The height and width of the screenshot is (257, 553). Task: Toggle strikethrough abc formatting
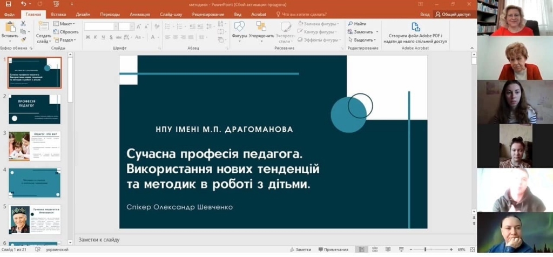pyautogui.click(x=118, y=37)
